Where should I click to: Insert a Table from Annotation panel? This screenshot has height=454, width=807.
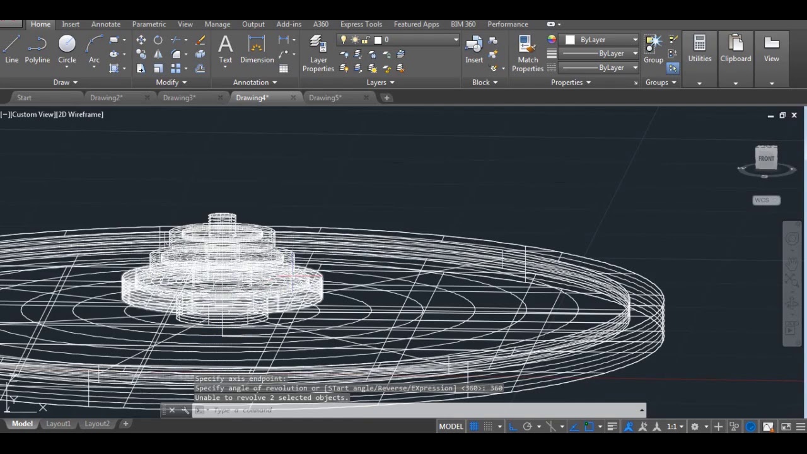[284, 69]
